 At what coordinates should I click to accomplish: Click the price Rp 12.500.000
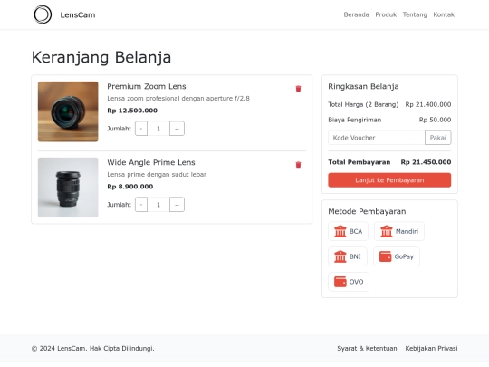132,111
